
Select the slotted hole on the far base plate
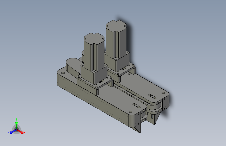point(152,96)
